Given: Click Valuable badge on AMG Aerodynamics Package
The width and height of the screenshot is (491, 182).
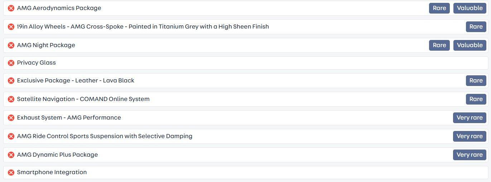Looking at the screenshot, I should coord(470,8).
